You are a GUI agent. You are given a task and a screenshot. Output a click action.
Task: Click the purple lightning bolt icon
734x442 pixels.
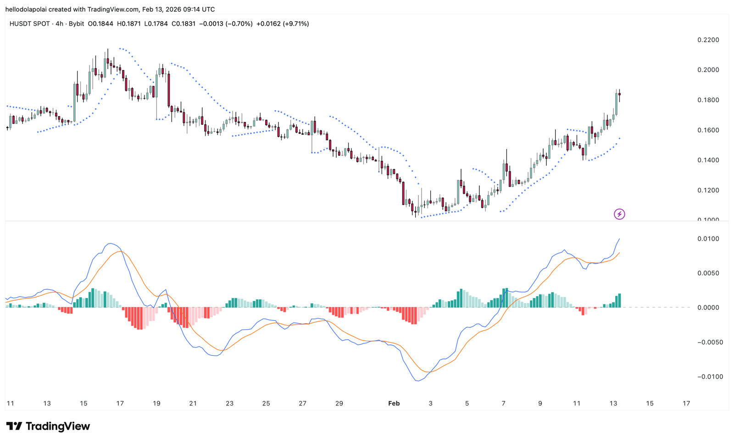point(619,214)
